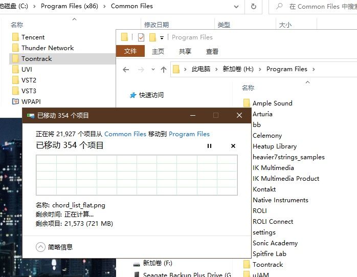Open the 文件 ribbon tab

click(130, 51)
